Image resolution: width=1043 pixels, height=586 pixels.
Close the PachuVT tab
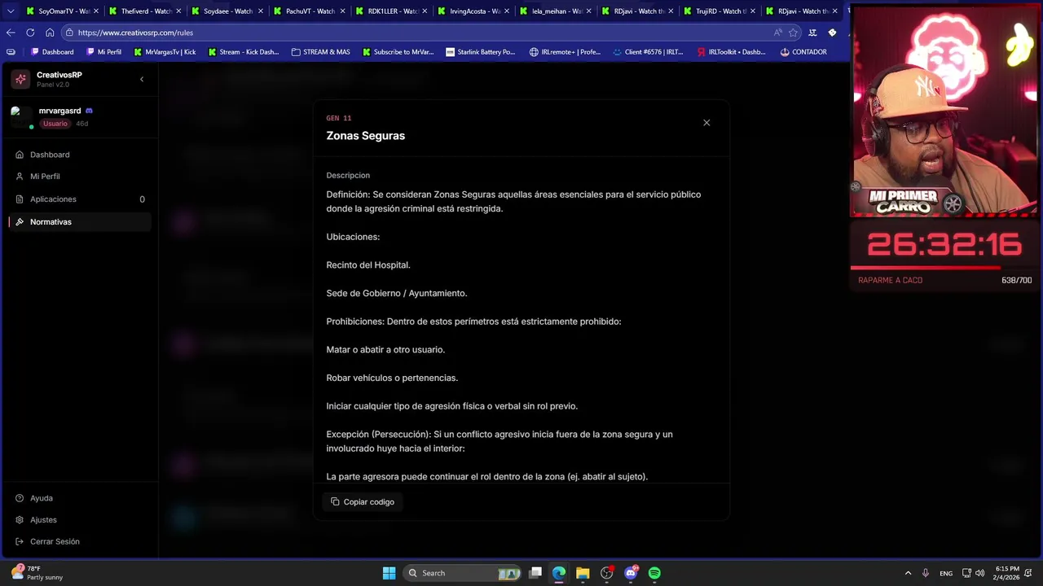tap(342, 11)
